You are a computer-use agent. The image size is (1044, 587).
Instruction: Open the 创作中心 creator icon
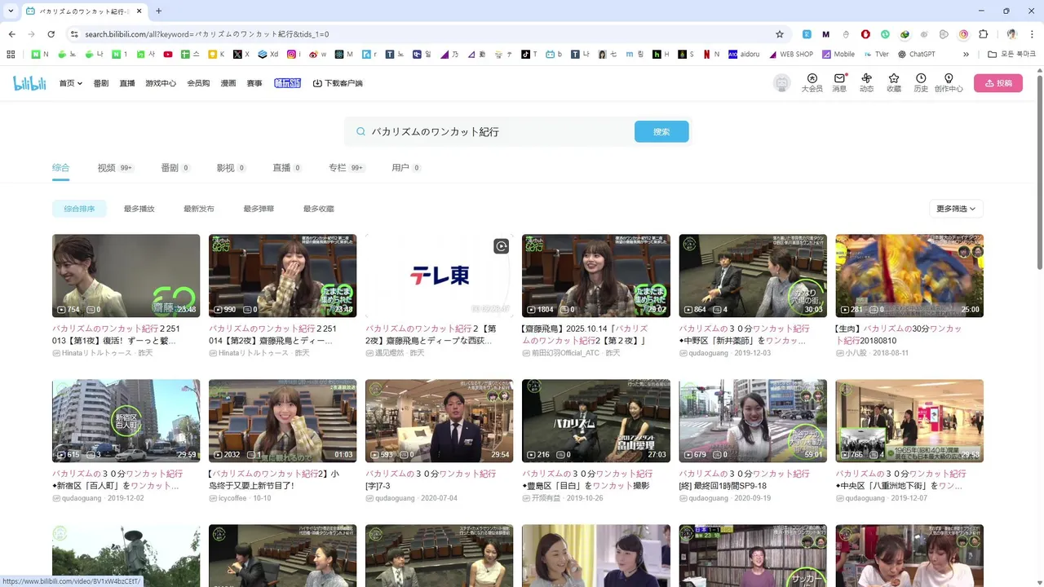coord(949,83)
